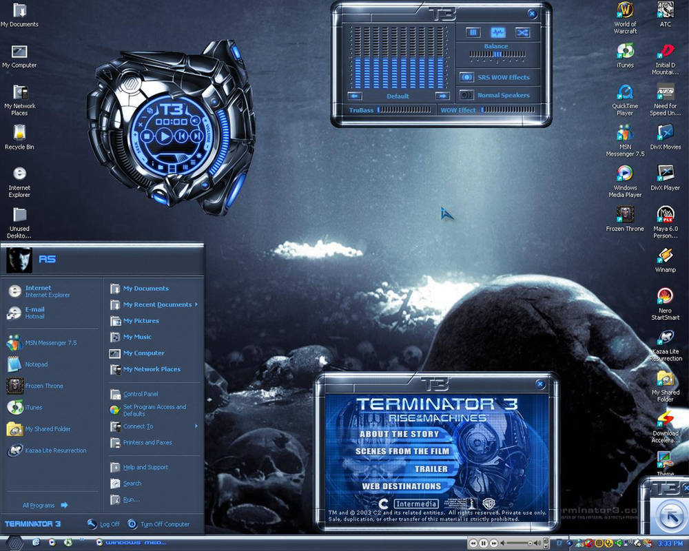The height and width of the screenshot is (551, 689).
Task: Open Winamp desktop icon
Action: pos(666,260)
